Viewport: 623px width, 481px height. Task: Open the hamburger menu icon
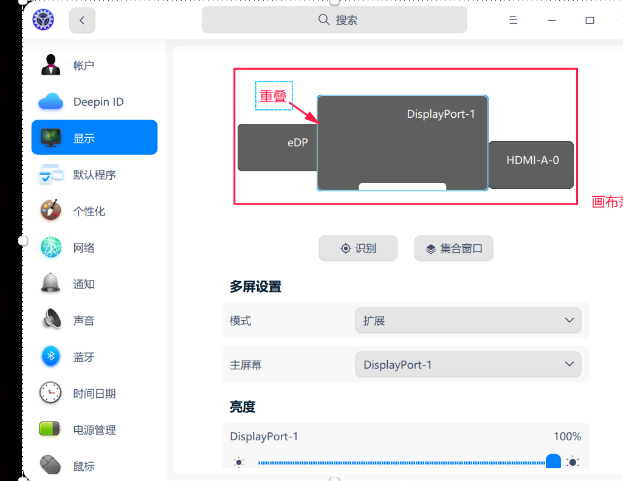pyautogui.click(x=514, y=20)
